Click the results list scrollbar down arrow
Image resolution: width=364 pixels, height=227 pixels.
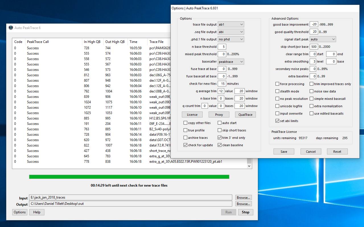pyautogui.click(x=249, y=166)
